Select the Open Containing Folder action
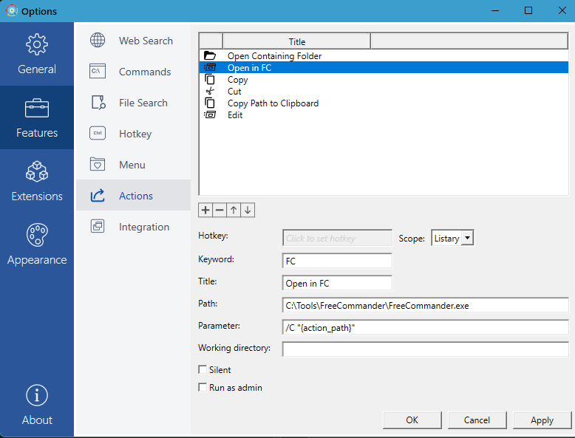Image resolution: width=575 pixels, height=438 pixels. click(274, 56)
